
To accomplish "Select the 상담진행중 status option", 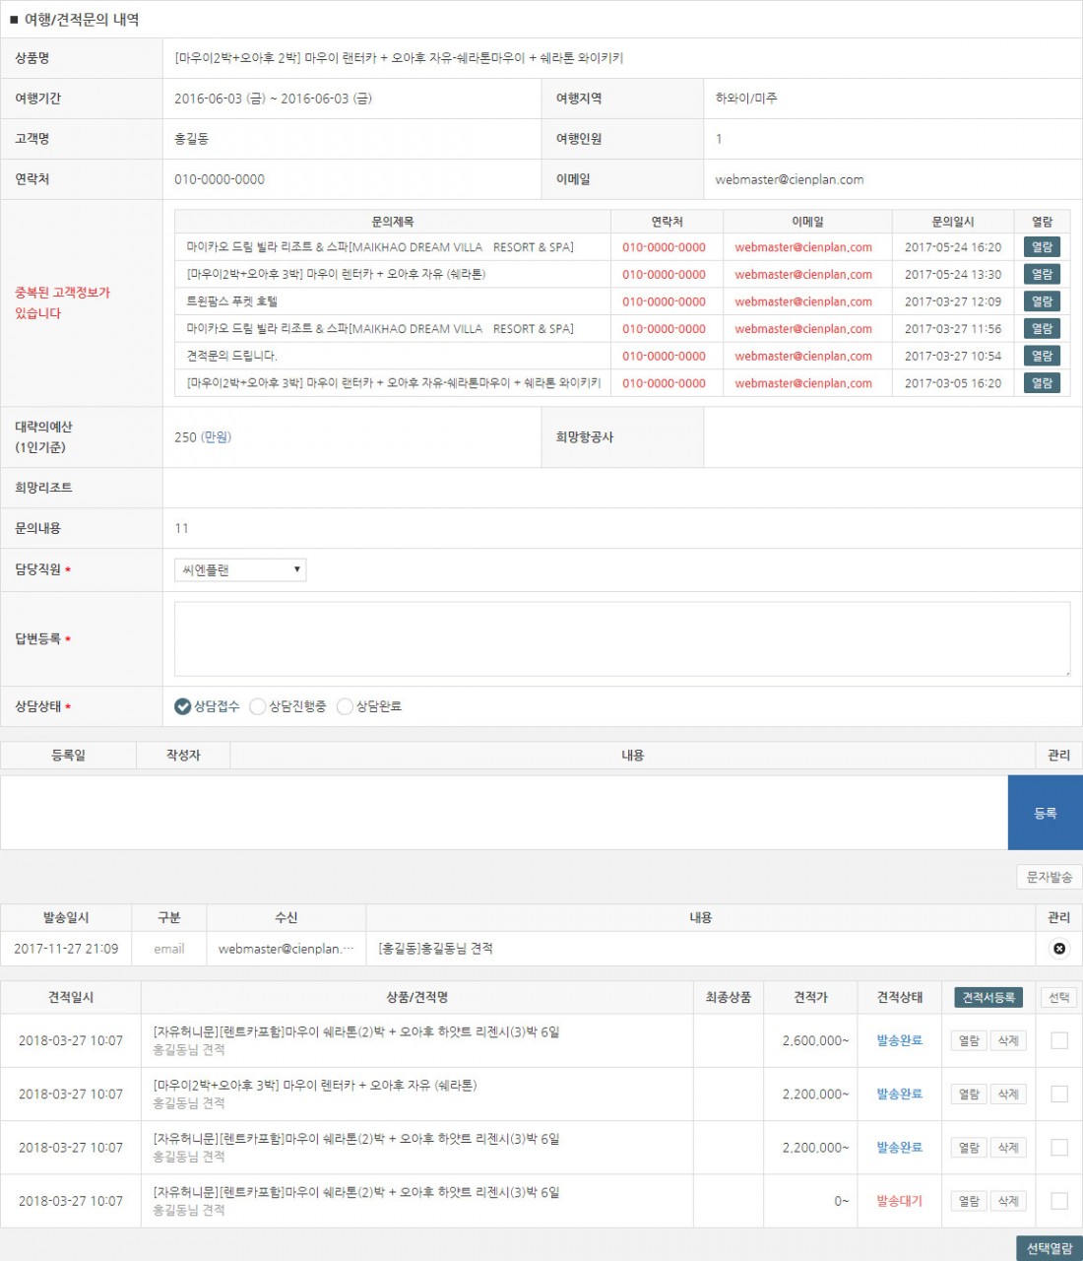I will (258, 706).
